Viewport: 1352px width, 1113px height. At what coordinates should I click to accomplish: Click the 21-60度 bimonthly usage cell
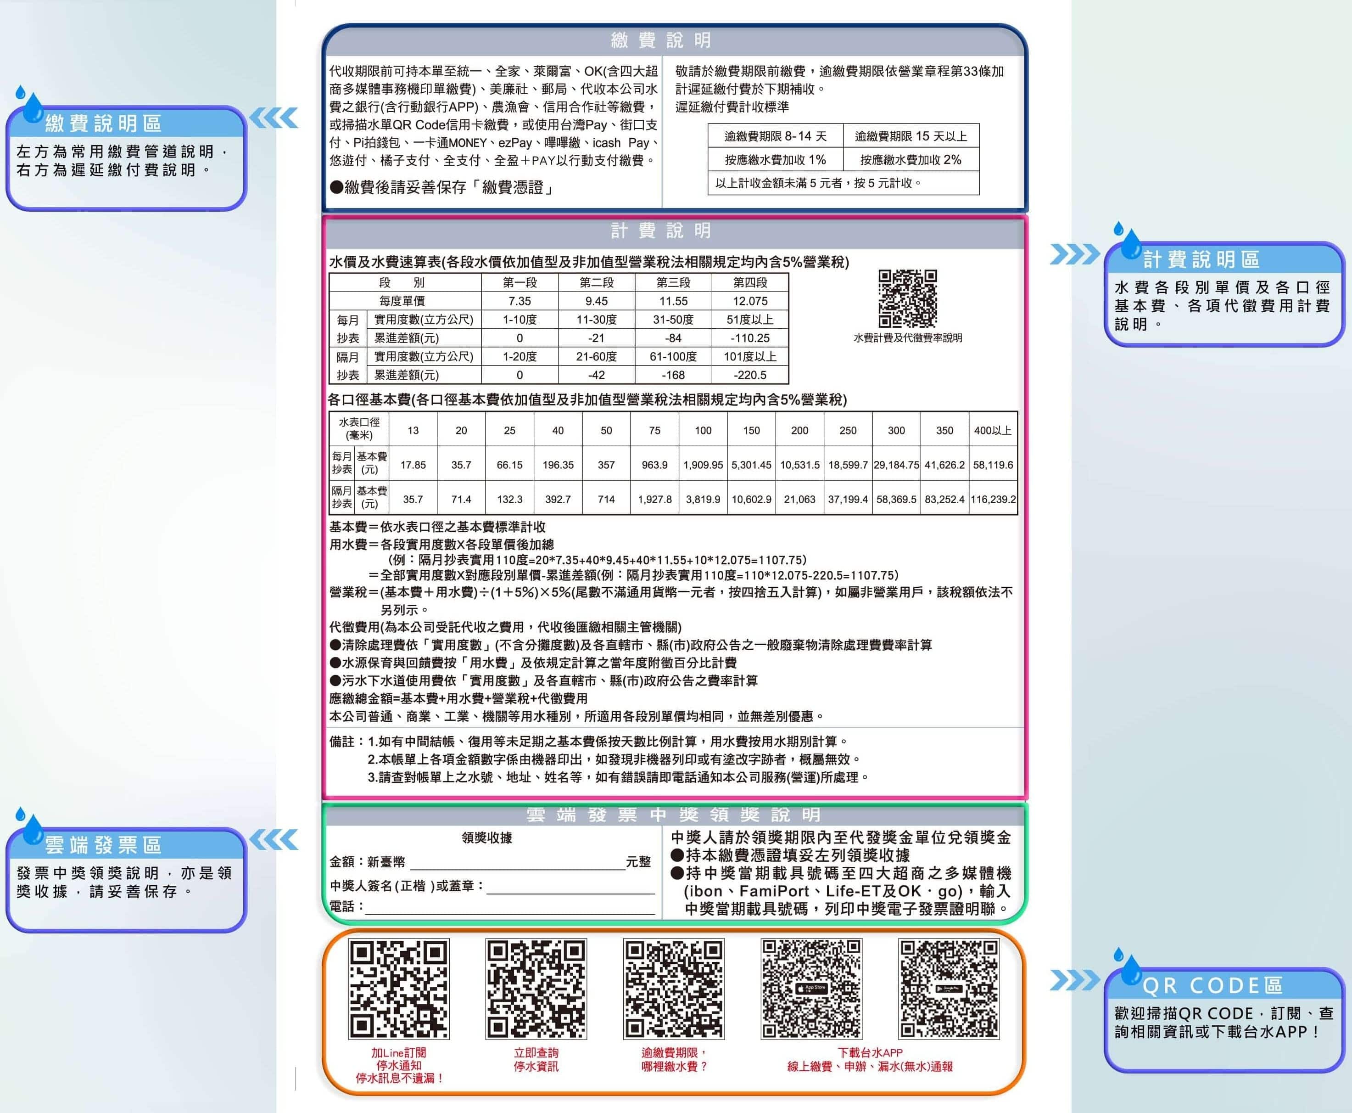click(597, 356)
